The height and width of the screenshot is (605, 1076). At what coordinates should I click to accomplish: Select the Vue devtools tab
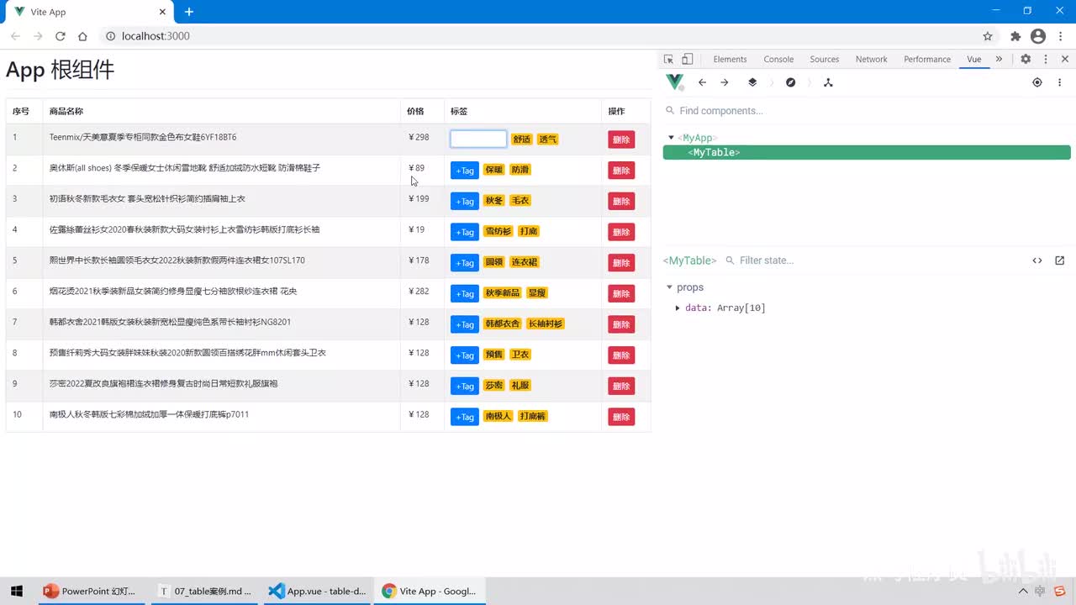pos(974,59)
